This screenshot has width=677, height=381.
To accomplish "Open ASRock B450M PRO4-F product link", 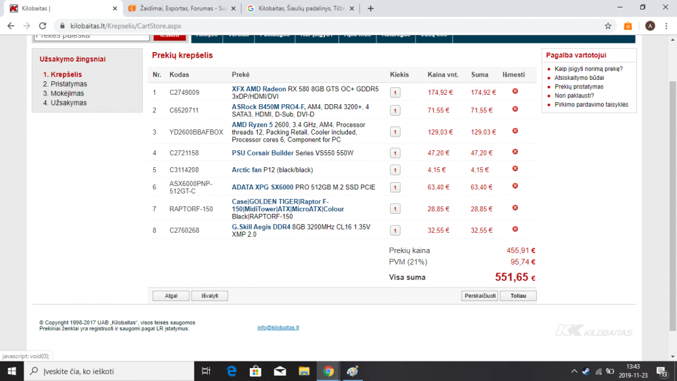I will point(268,106).
